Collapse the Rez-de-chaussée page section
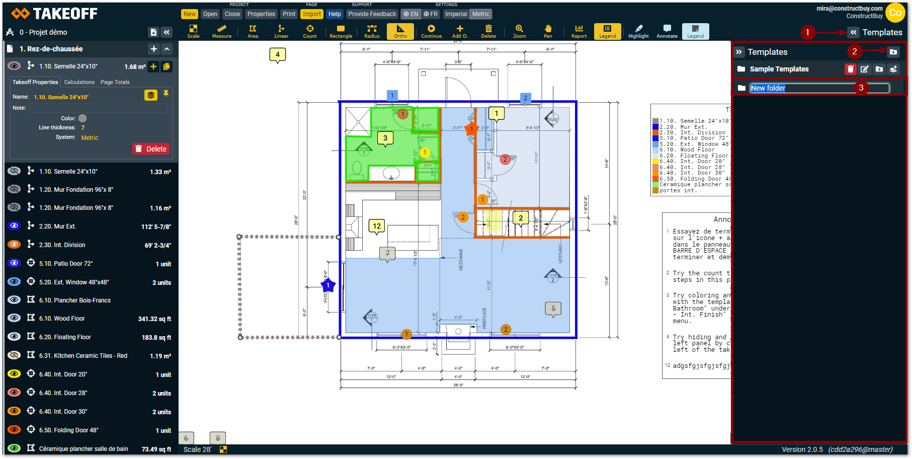Image resolution: width=912 pixels, height=459 pixels. [x=167, y=49]
